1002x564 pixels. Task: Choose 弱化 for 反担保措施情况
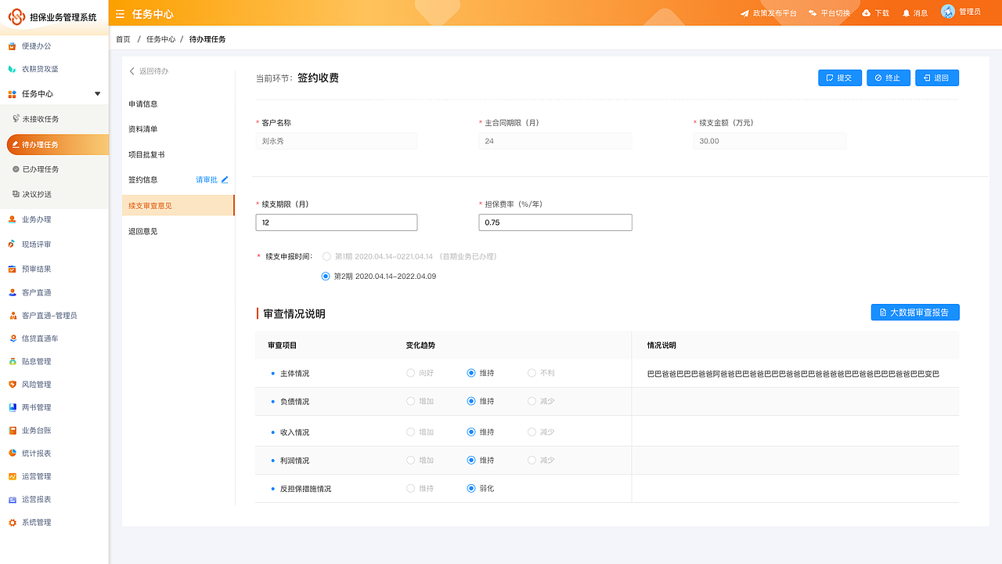pos(470,488)
